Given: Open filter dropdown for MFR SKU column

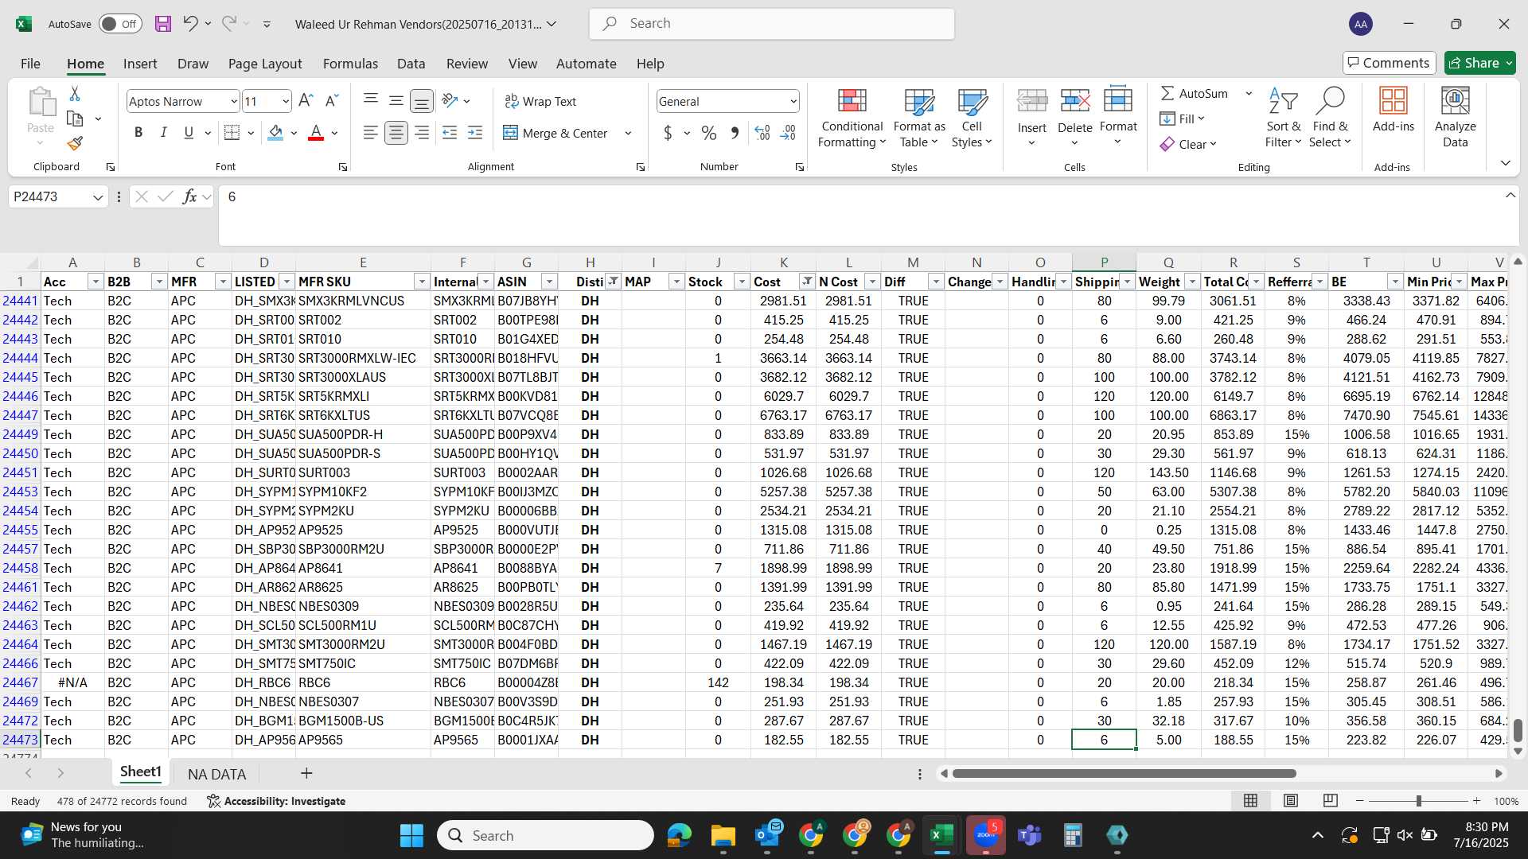Looking at the screenshot, I should [421, 282].
